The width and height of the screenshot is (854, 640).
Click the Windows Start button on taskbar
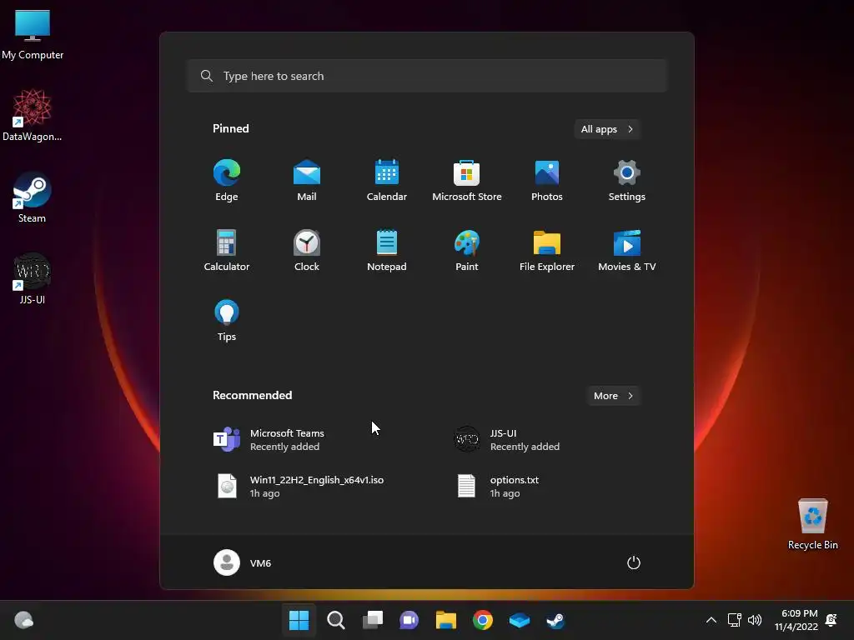click(x=299, y=620)
